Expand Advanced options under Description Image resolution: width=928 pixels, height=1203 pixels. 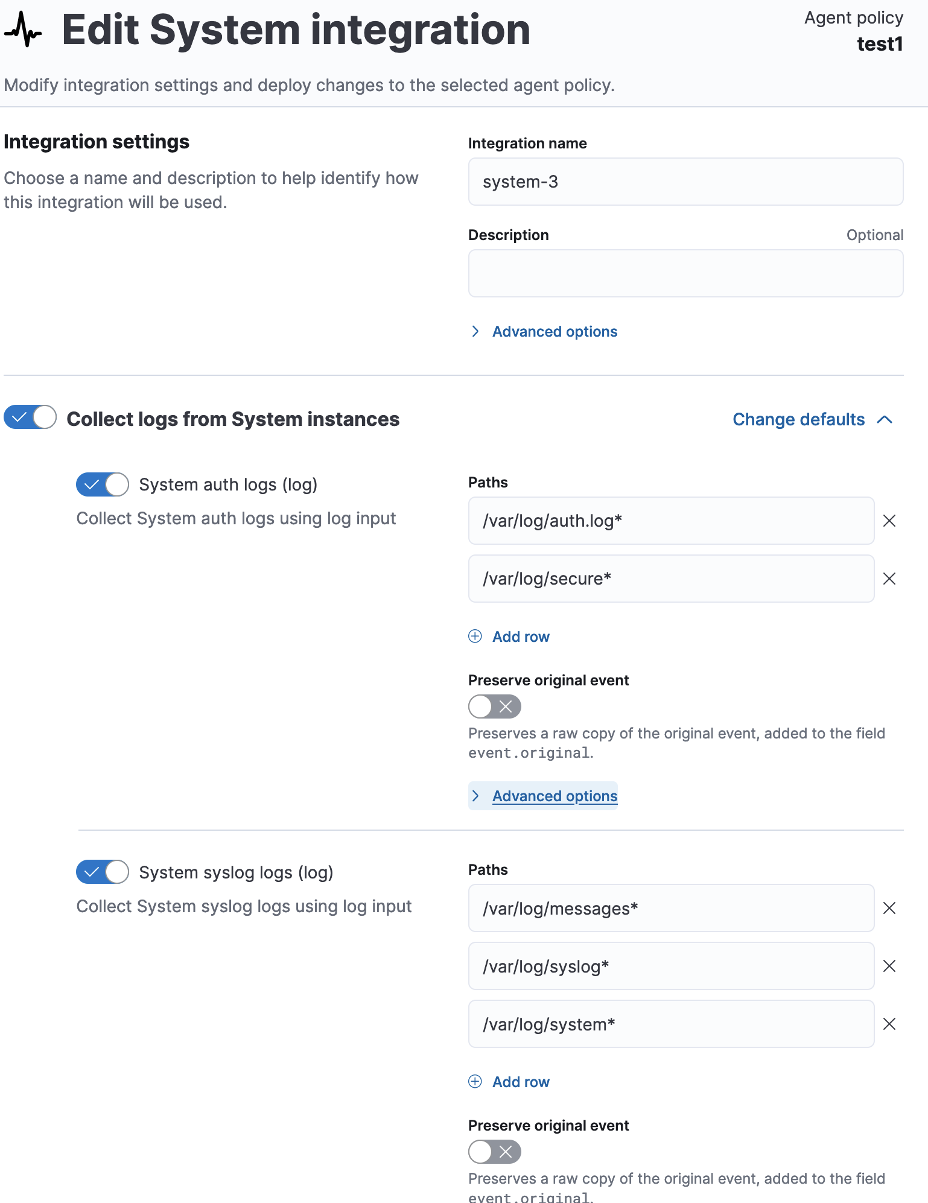click(x=554, y=331)
